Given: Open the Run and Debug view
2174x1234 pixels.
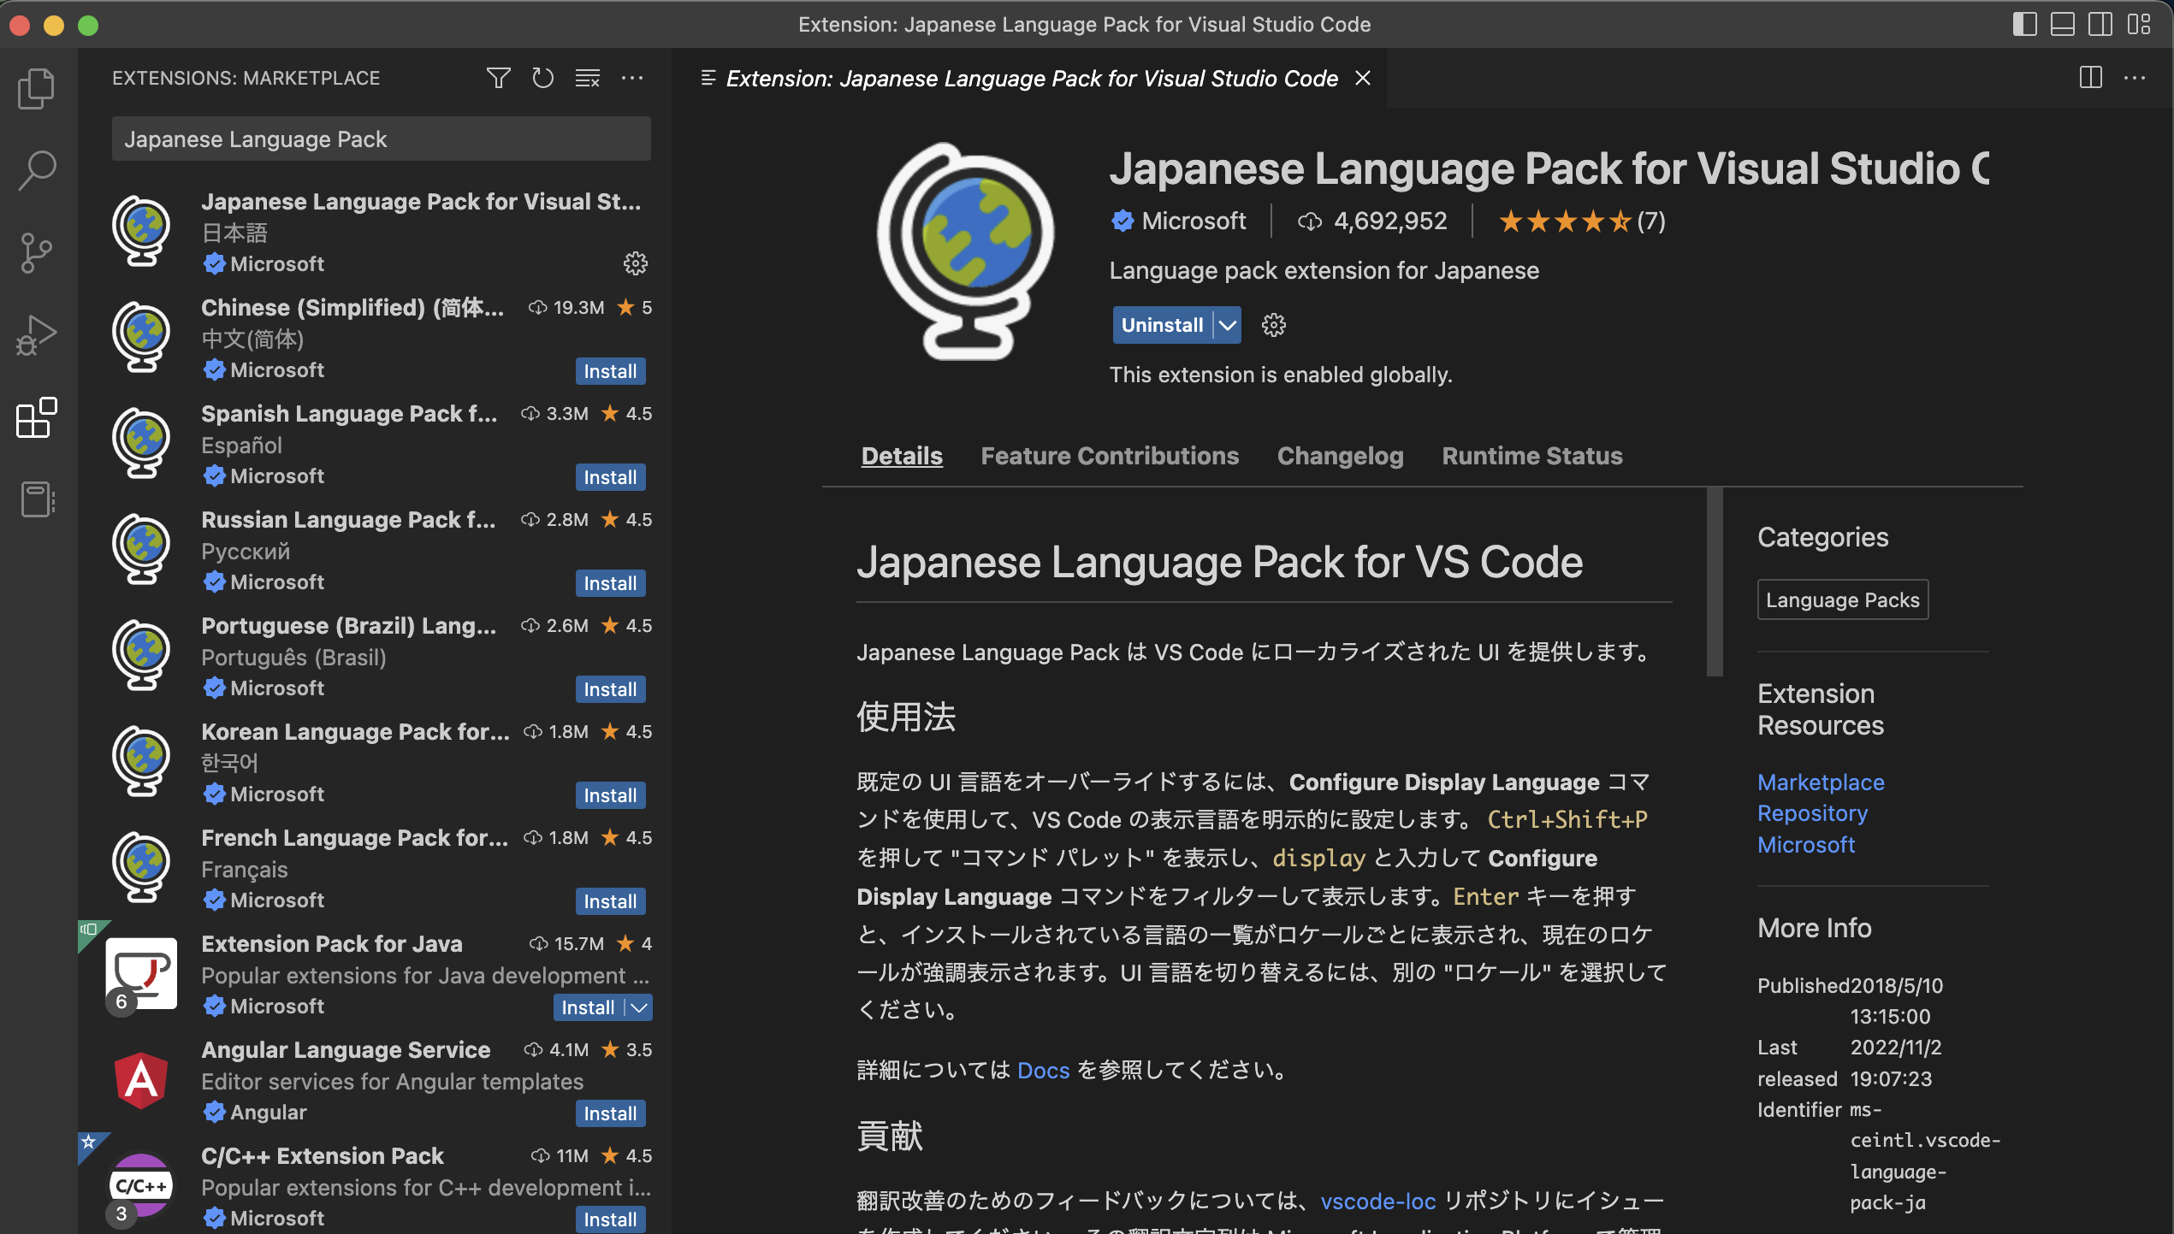Looking at the screenshot, I should click(x=37, y=335).
